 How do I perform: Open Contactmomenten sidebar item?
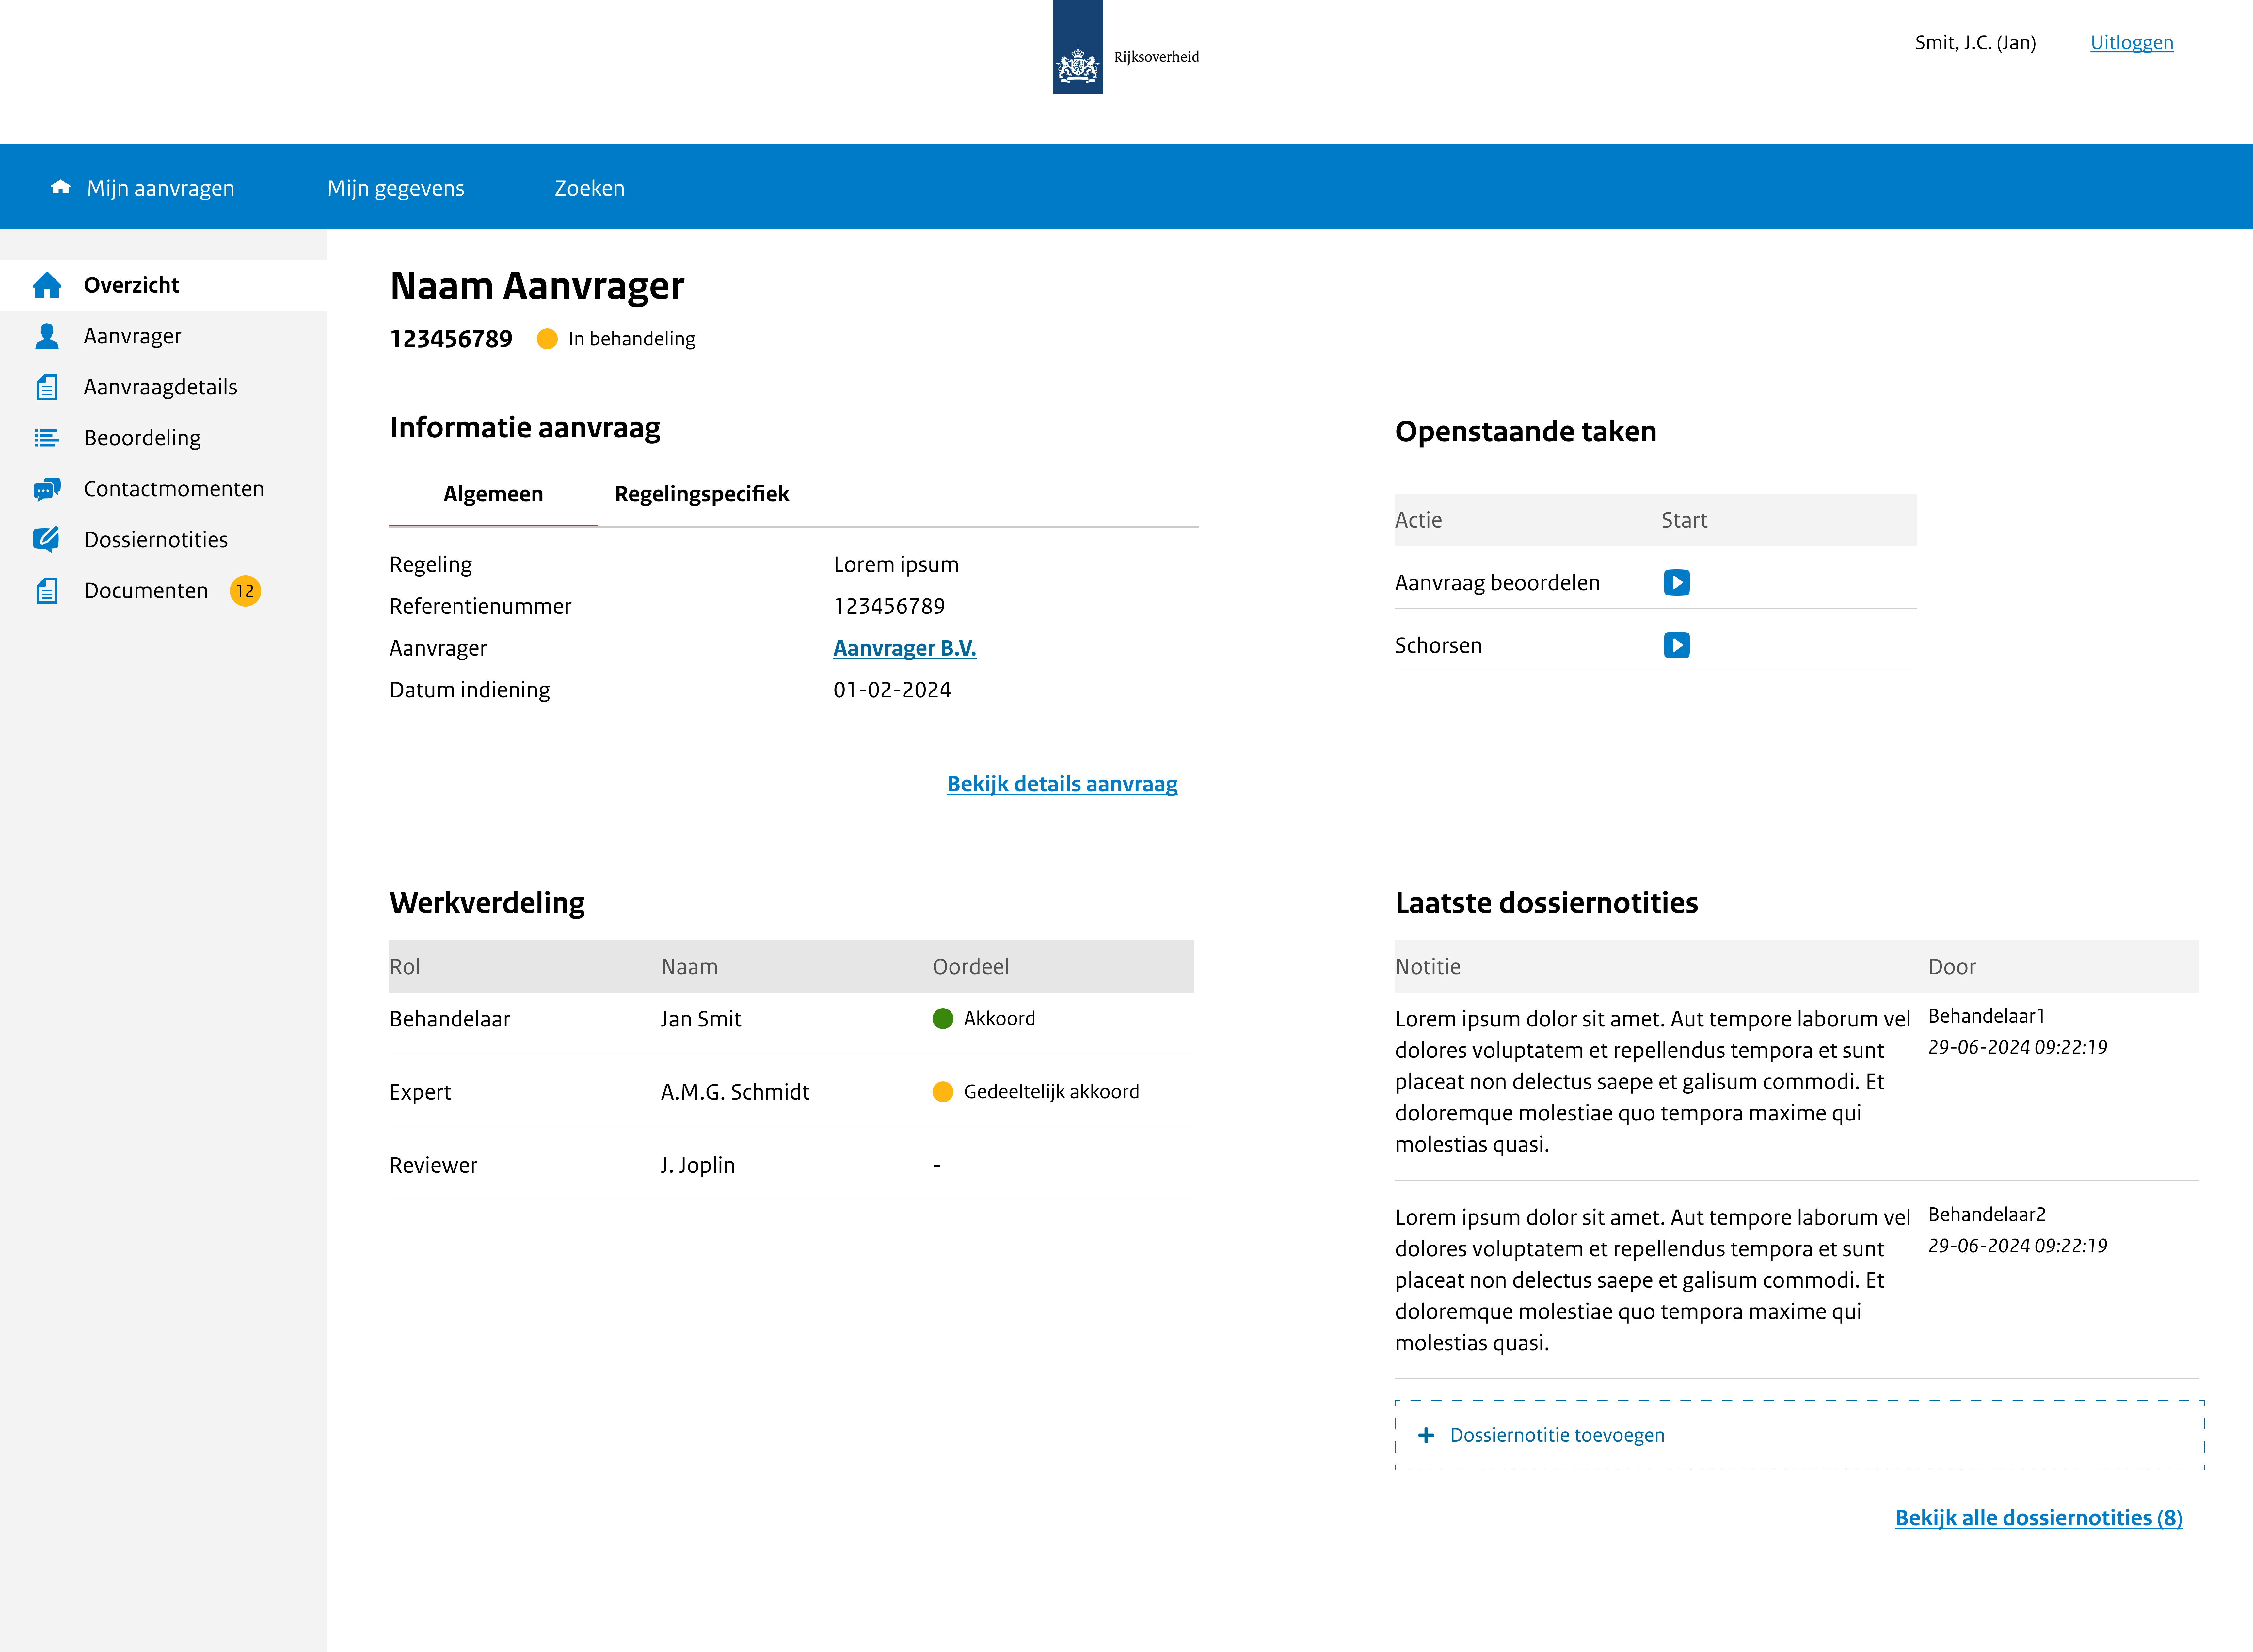tap(163, 489)
